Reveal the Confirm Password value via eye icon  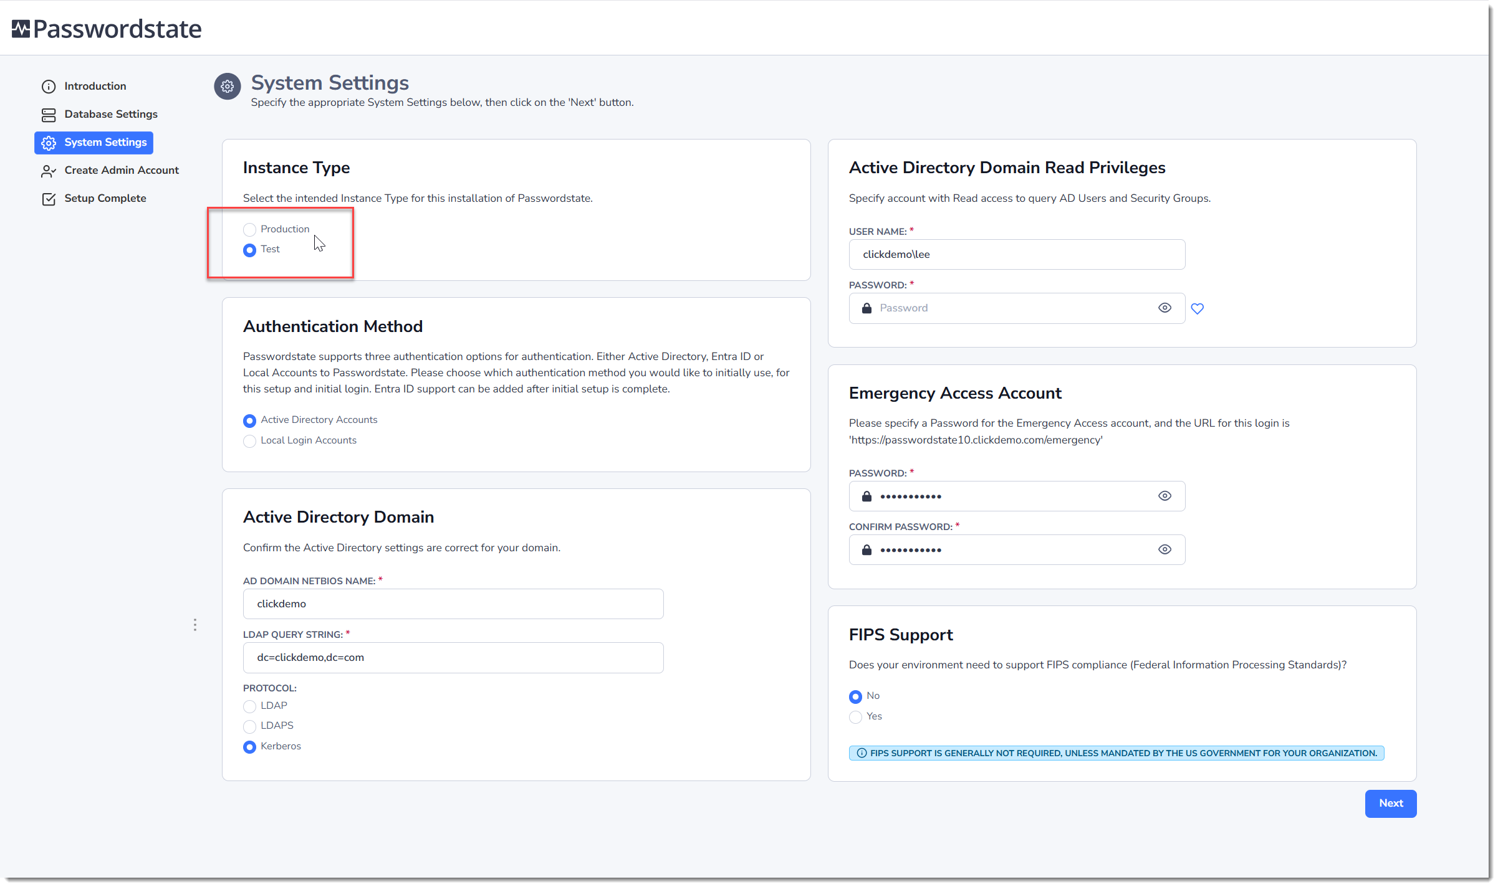coord(1164,549)
